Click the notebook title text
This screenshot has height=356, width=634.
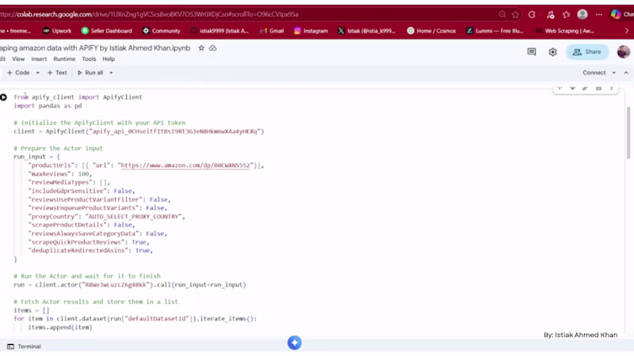click(x=95, y=48)
